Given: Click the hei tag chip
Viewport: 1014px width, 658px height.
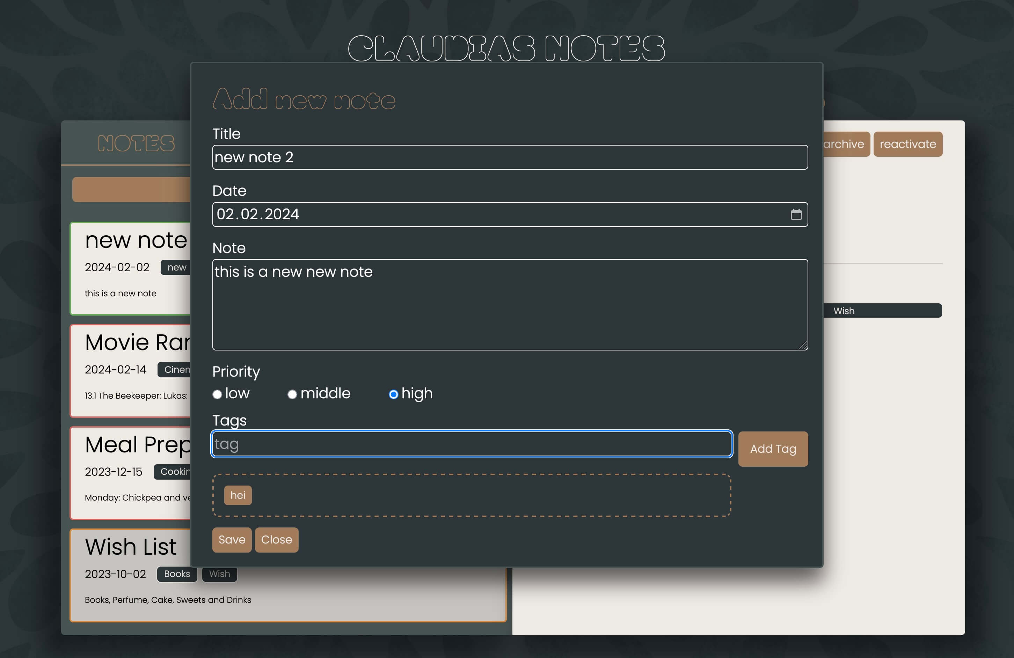Looking at the screenshot, I should tap(238, 495).
